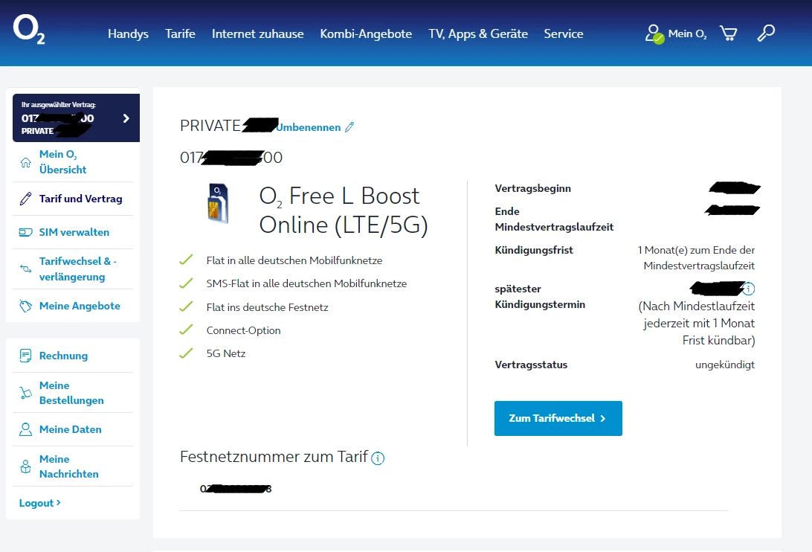Click the O2 logo
Image resolution: width=812 pixels, height=552 pixels.
point(29,29)
